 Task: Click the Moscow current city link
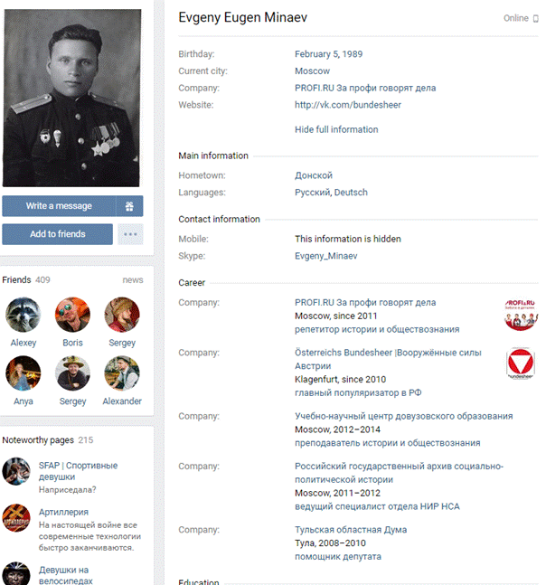(312, 71)
